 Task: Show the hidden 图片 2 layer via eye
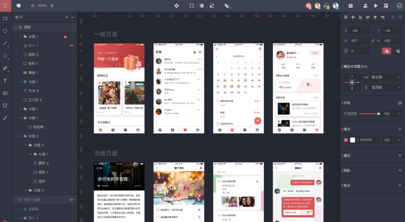72,45
